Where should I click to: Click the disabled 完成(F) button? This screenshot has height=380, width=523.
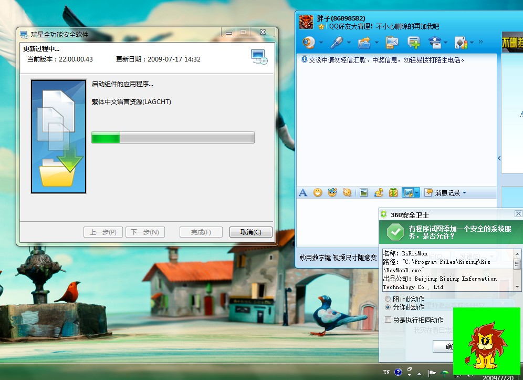[201, 232]
